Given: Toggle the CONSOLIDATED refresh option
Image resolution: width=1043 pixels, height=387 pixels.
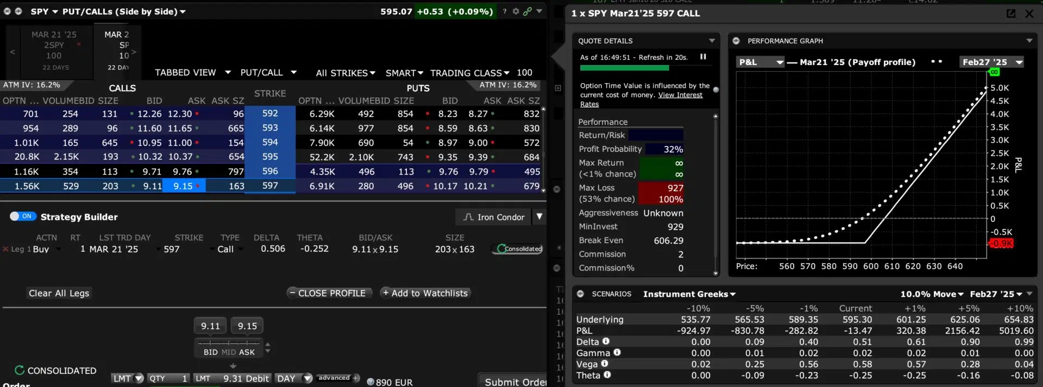Looking at the screenshot, I should [x=55, y=371].
